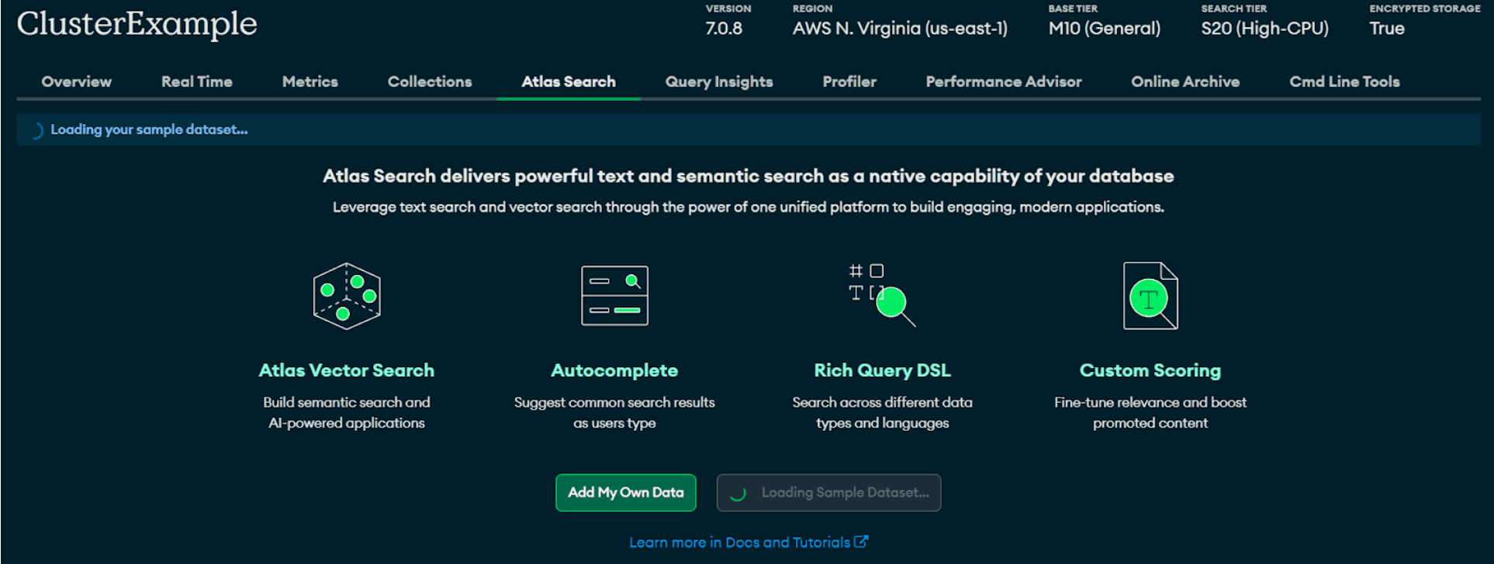The height and width of the screenshot is (564, 1494).
Task: Open the Overview tab
Action: point(76,81)
